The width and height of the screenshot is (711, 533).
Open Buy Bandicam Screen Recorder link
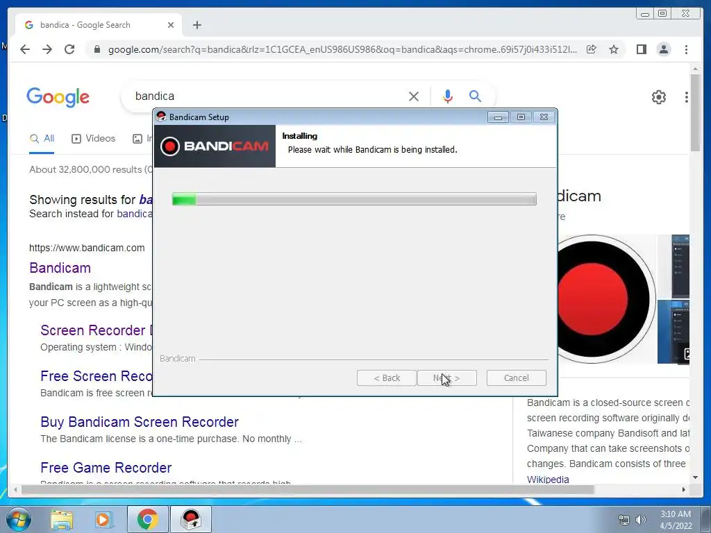[x=140, y=422]
